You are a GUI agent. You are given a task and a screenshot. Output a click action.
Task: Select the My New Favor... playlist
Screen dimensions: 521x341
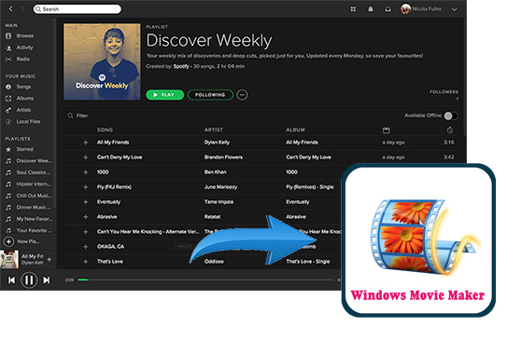(35, 219)
